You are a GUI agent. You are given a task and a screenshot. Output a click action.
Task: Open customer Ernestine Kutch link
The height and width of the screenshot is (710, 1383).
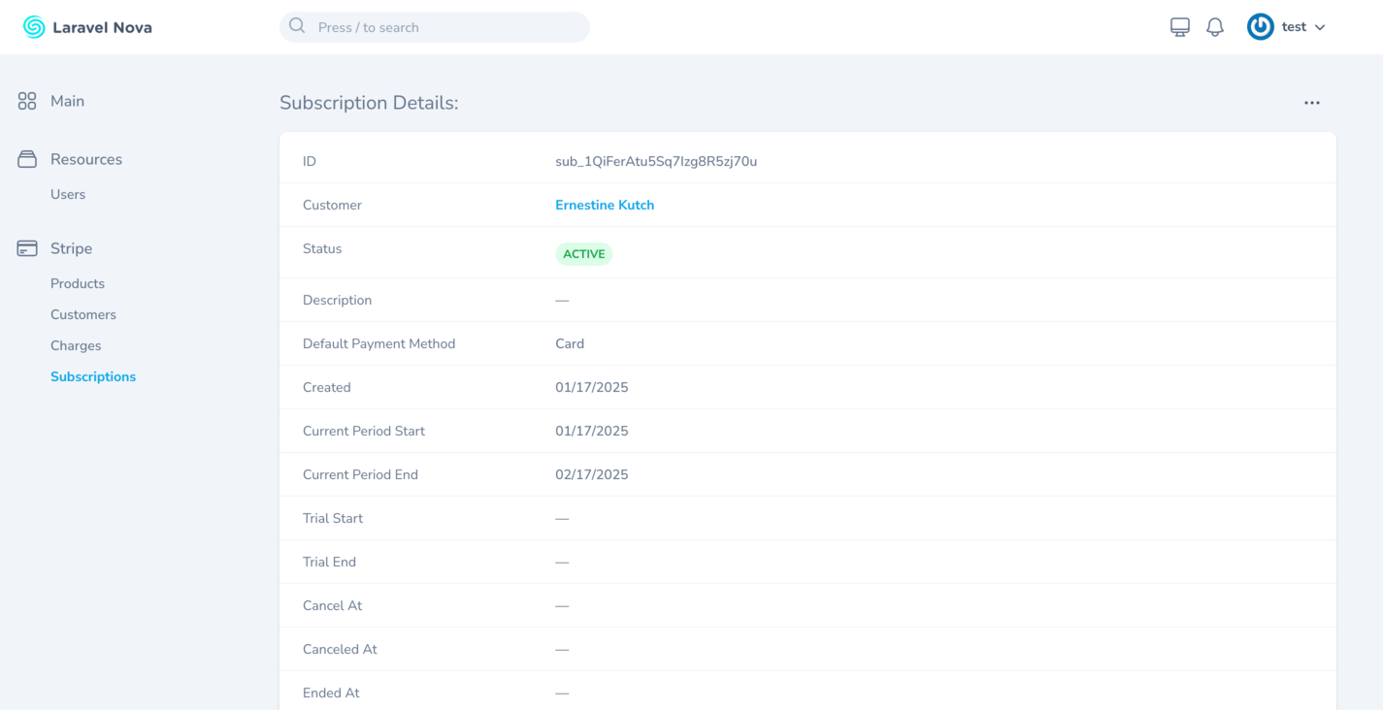pyautogui.click(x=605, y=205)
